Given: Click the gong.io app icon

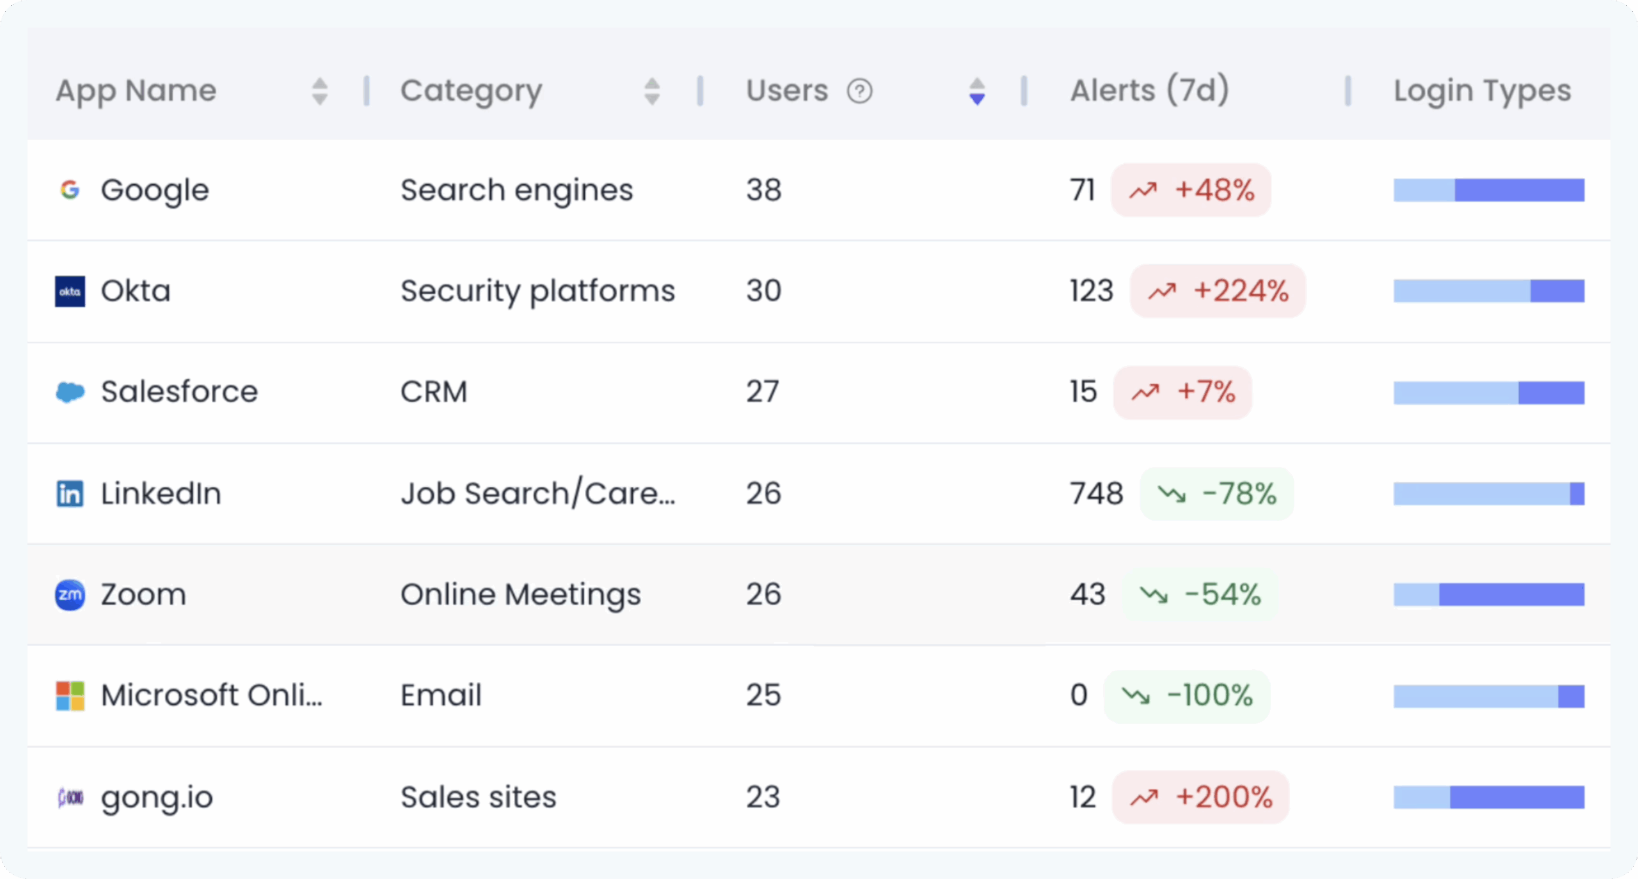Looking at the screenshot, I should click(70, 797).
